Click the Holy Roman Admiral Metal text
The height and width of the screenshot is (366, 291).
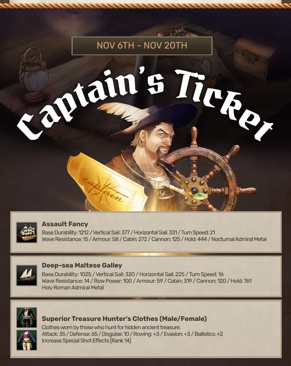coord(73,287)
